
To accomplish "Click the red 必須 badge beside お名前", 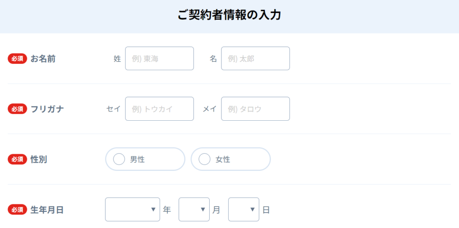I will [x=17, y=59].
